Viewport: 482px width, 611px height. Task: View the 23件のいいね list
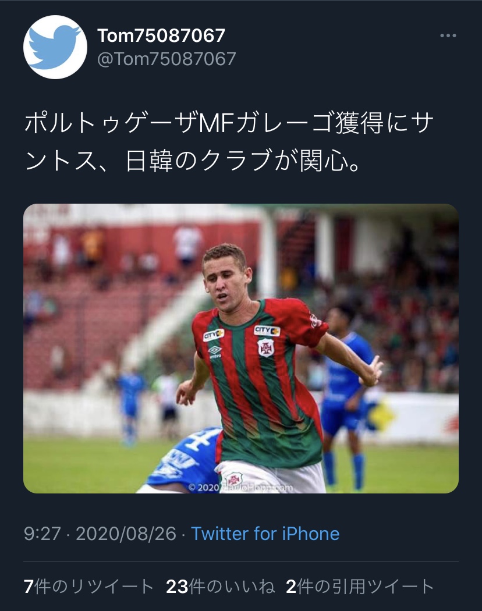coord(221,586)
